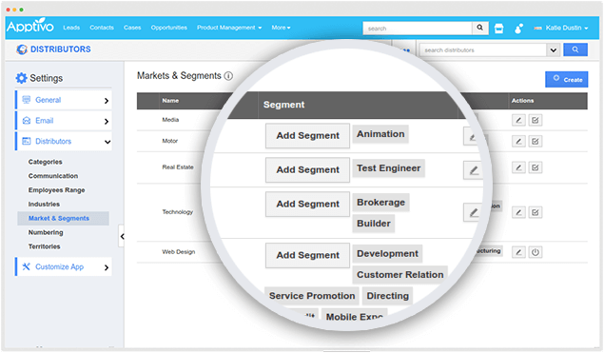Click the Settings gear icon
The width and height of the screenshot is (604, 353).
(x=21, y=78)
